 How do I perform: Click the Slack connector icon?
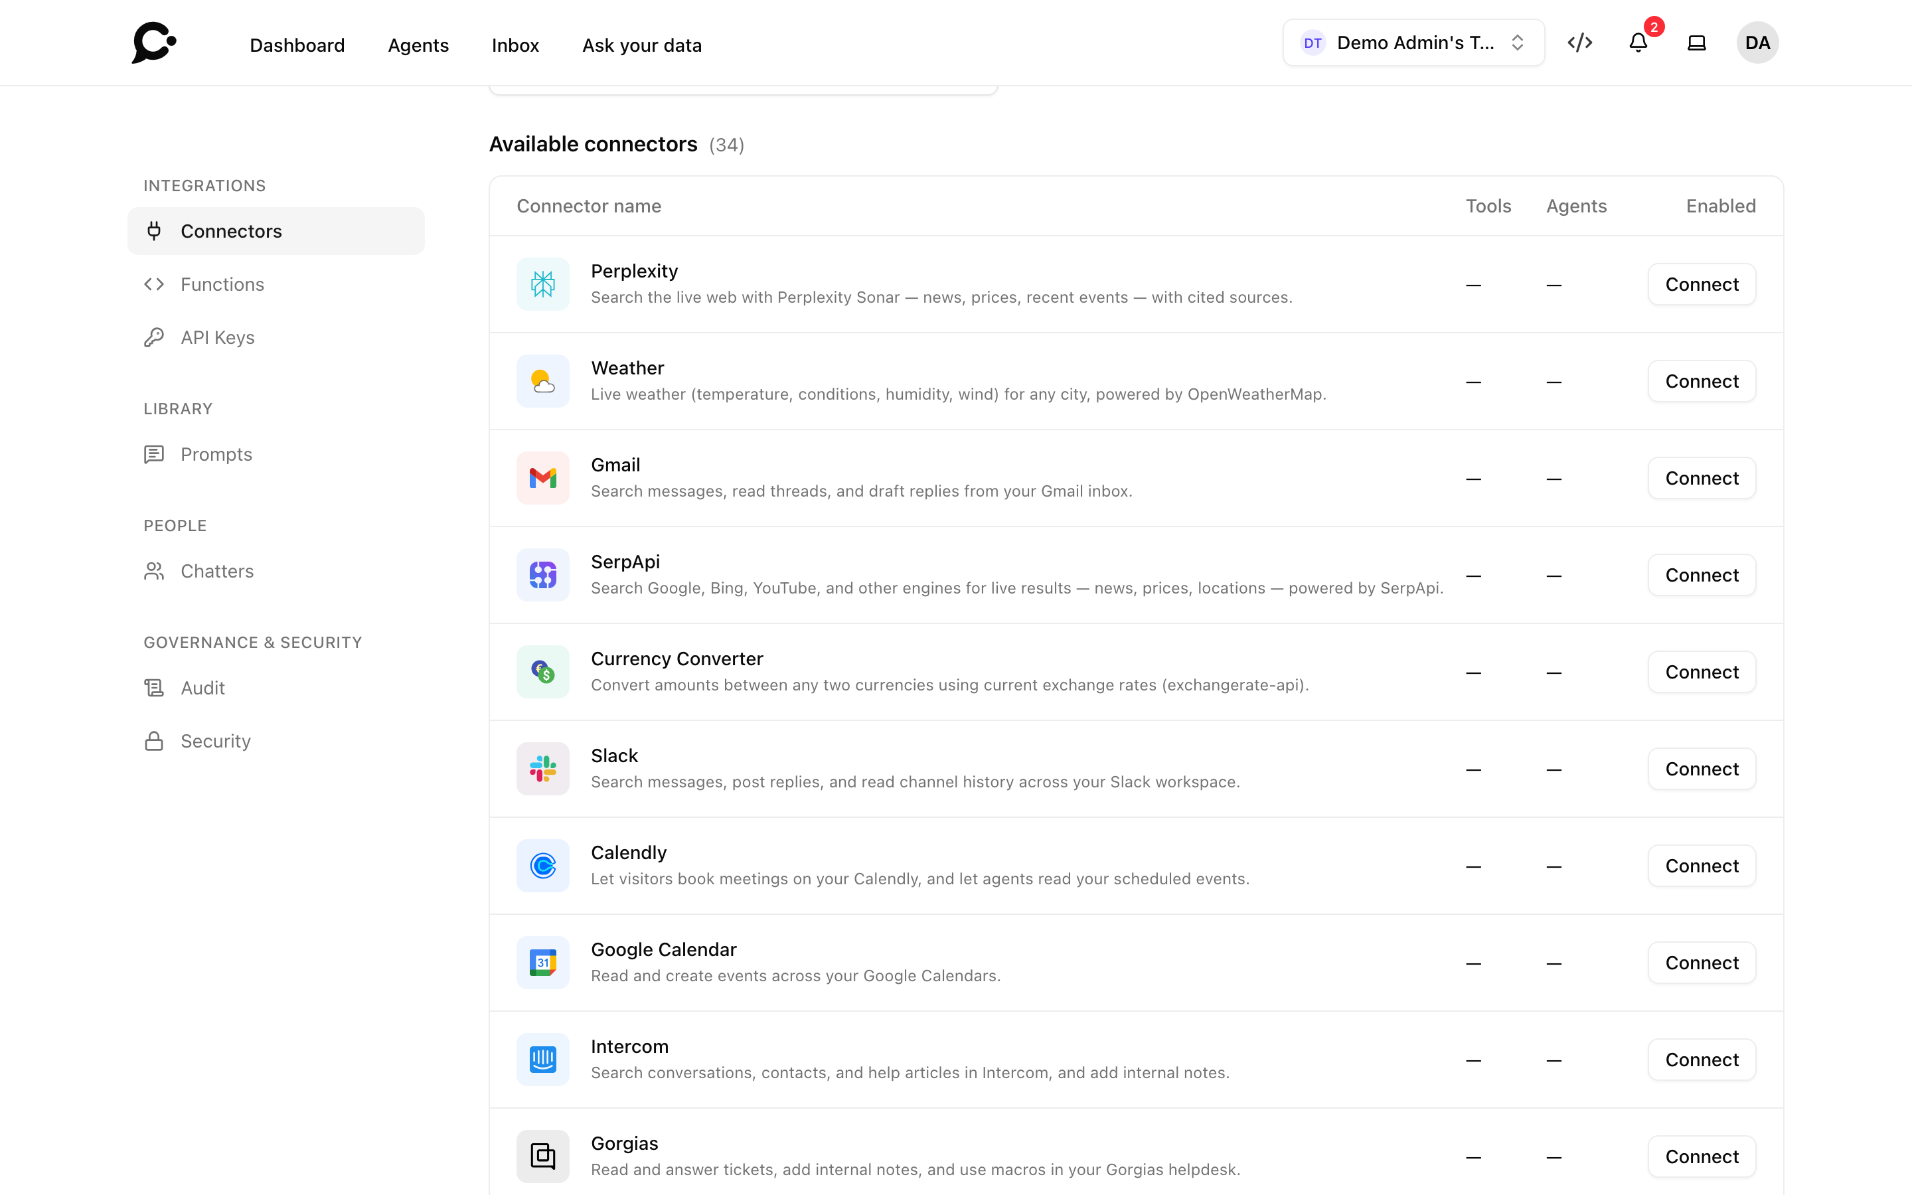pyautogui.click(x=543, y=769)
